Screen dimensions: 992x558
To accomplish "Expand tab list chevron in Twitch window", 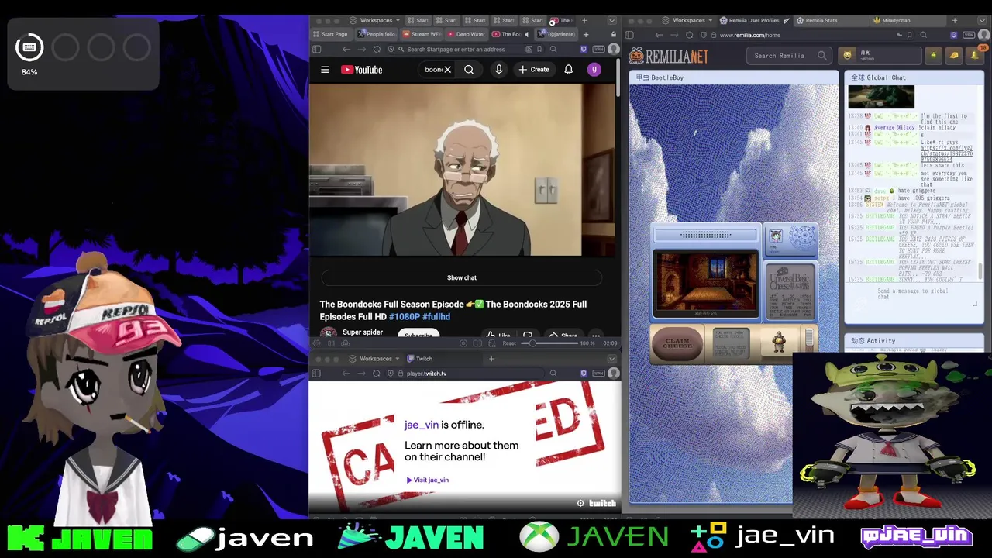I will tap(611, 359).
